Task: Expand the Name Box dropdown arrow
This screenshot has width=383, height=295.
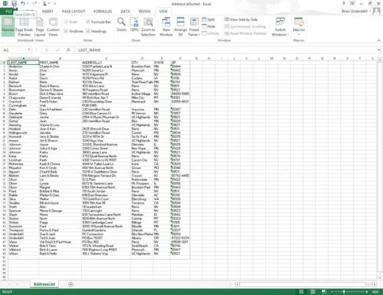Action: point(29,50)
